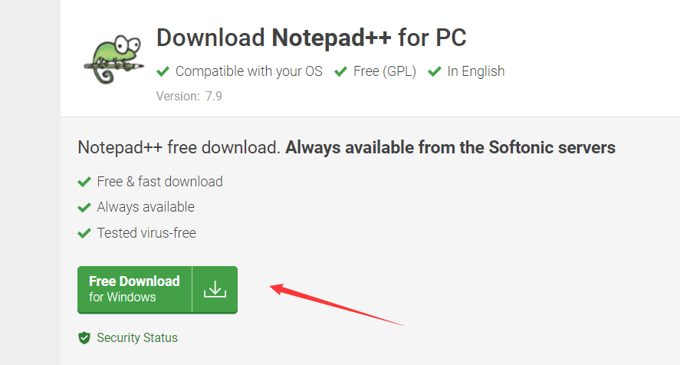Click the download arrow icon on green button

pos(215,290)
